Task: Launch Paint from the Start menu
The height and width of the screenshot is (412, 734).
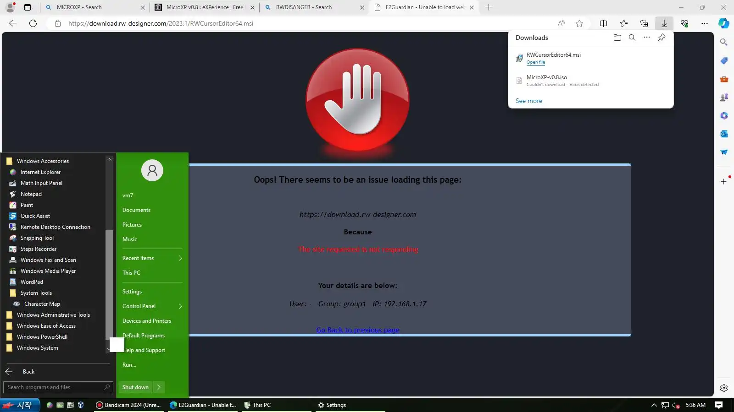Action: tap(27, 205)
